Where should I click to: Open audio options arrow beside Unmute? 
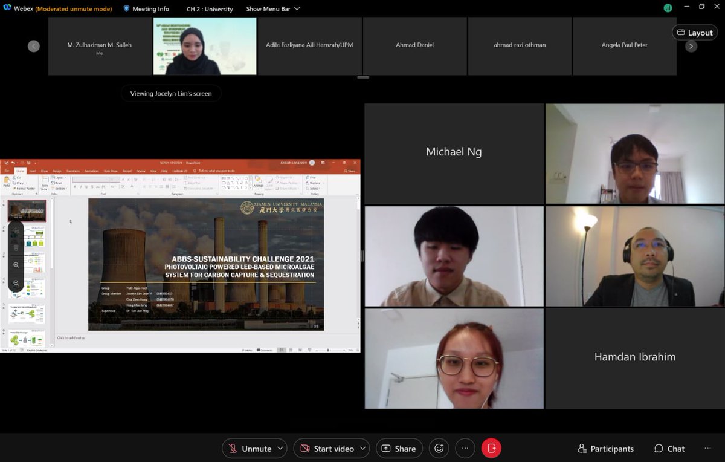[280, 448]
